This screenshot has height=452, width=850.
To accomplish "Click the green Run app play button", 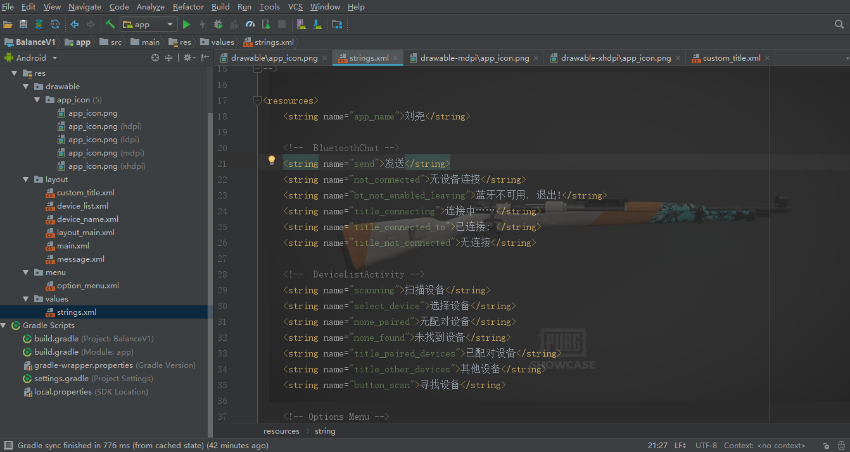I will click(x=186, y=24).
